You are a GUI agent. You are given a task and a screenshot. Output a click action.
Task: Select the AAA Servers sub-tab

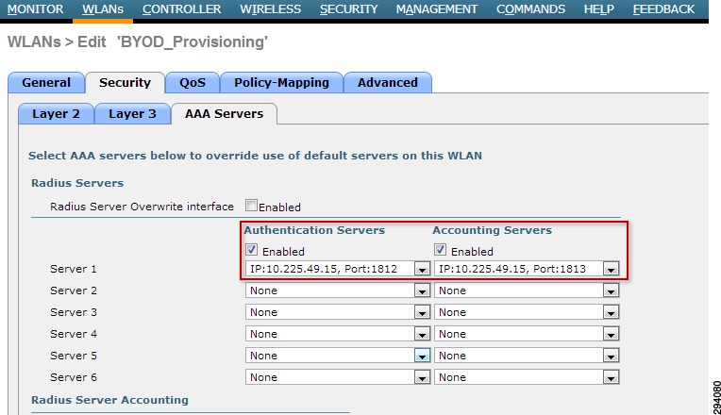[x=224, y=114]
